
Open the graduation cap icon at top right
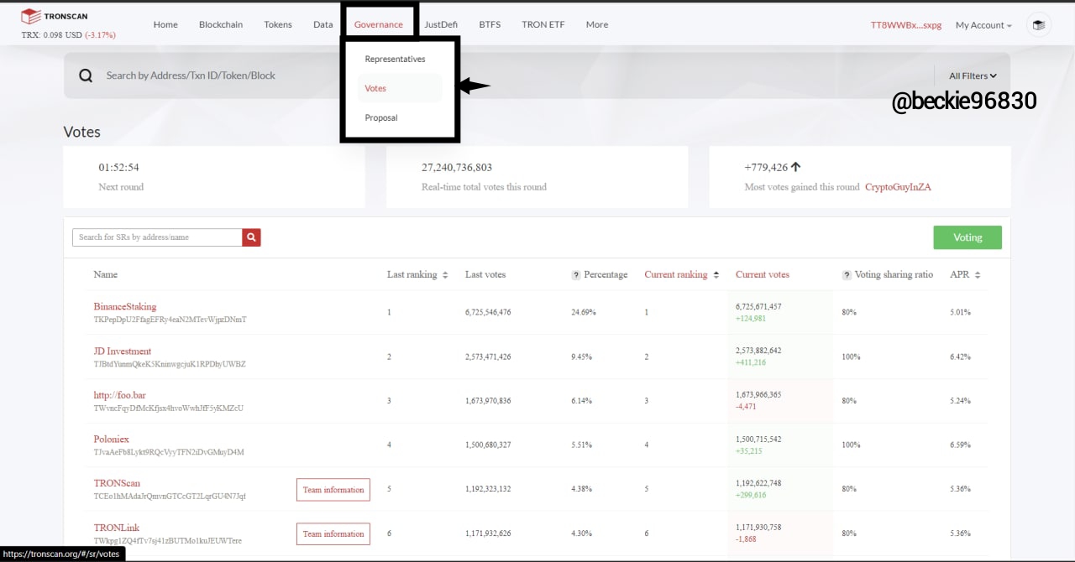(x=1039, y=25)
